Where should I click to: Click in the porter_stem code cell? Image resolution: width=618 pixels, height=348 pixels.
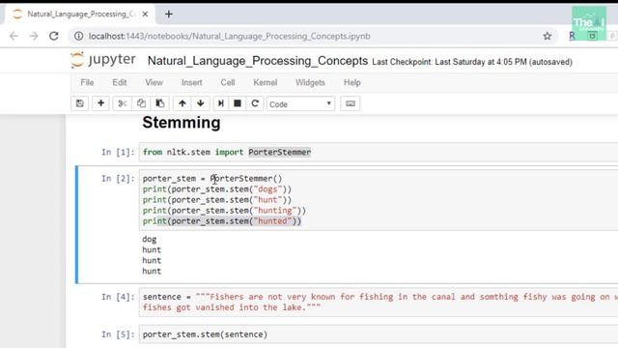click(x=379, y=200)
